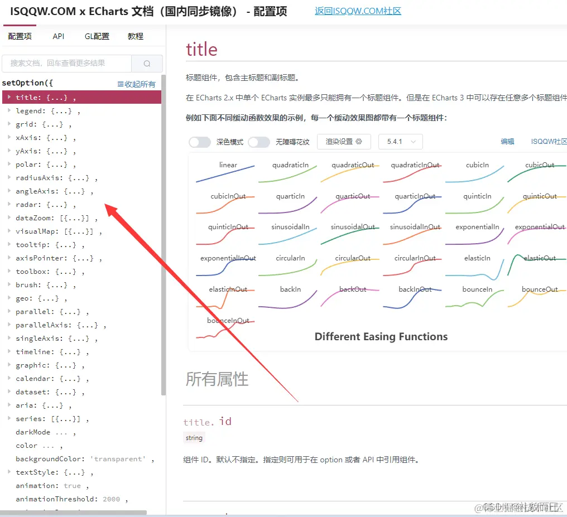Expand the tooltip node

click(x=10, y=244)
